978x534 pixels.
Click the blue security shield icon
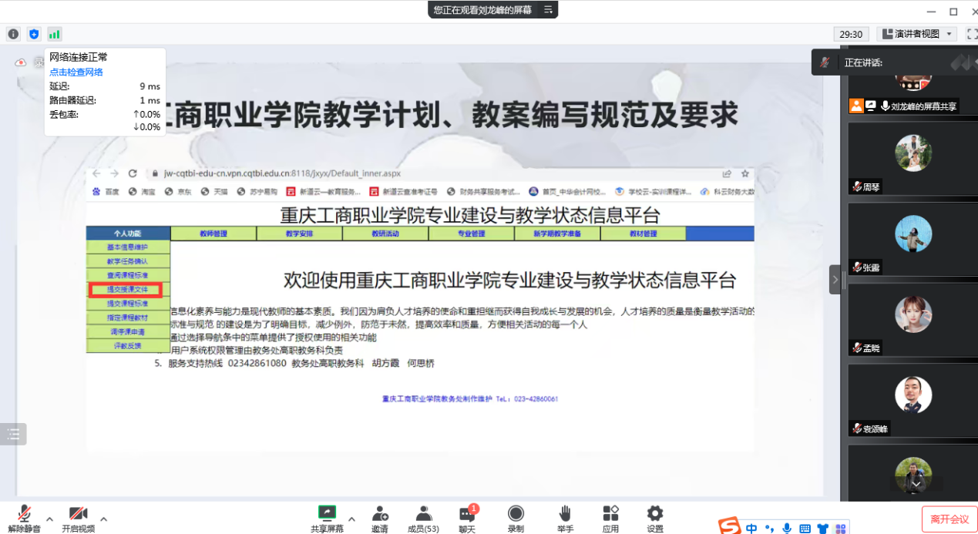coord(34,34)
